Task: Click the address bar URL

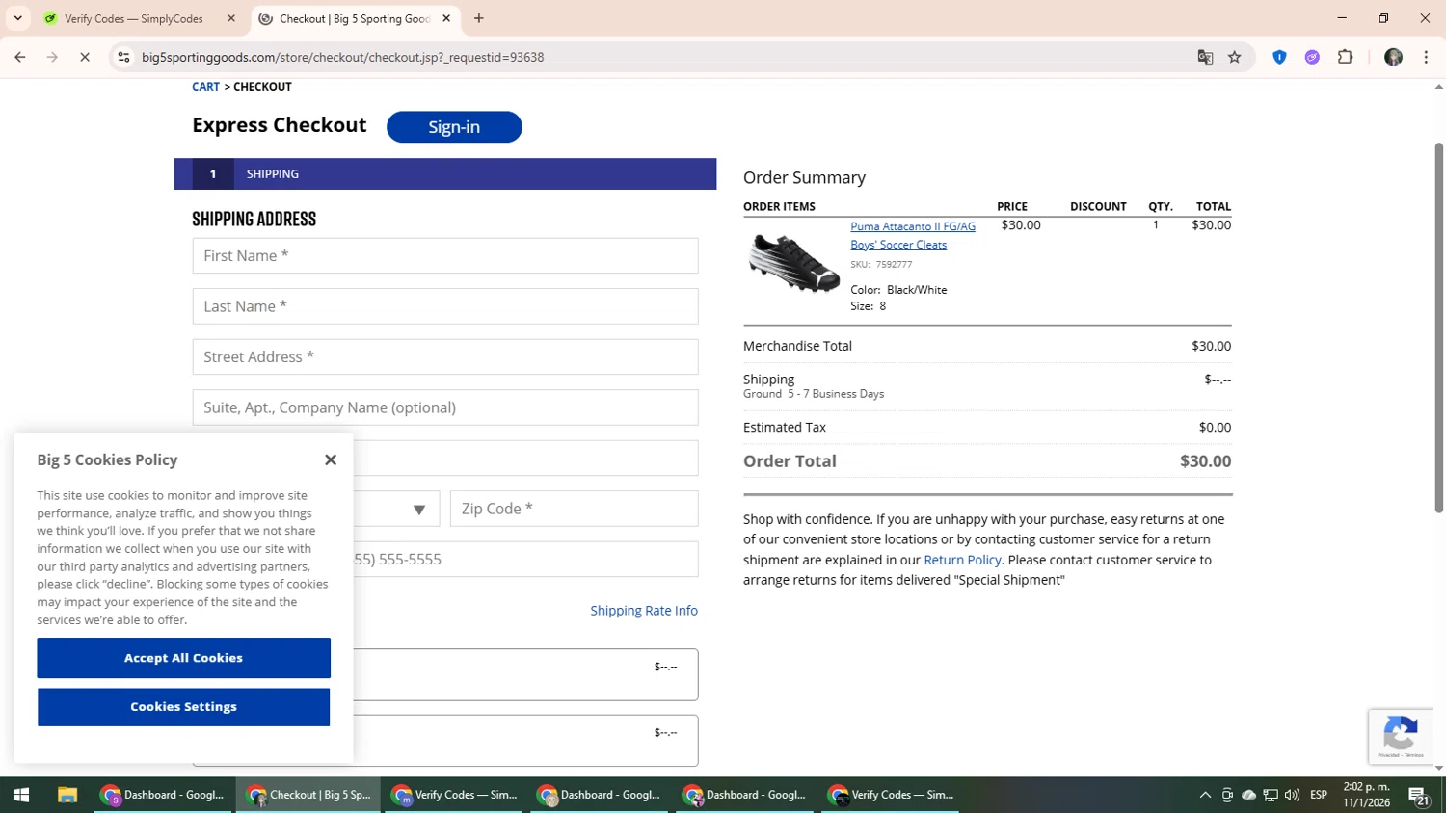Action: (x=342, y=57)
